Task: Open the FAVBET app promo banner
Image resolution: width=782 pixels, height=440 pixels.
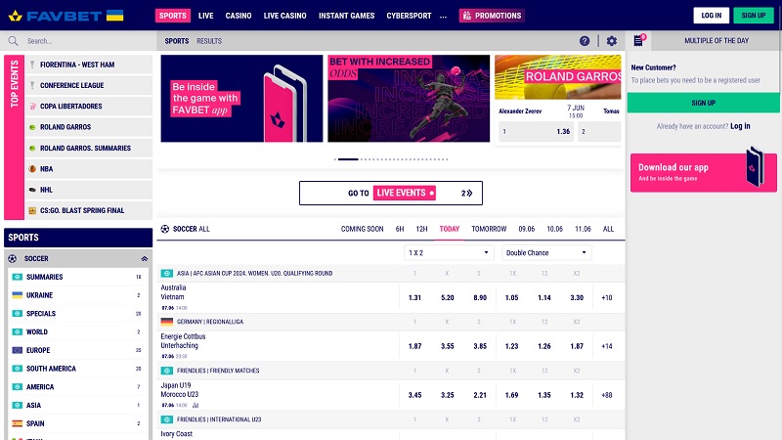Action: point(241,99)
